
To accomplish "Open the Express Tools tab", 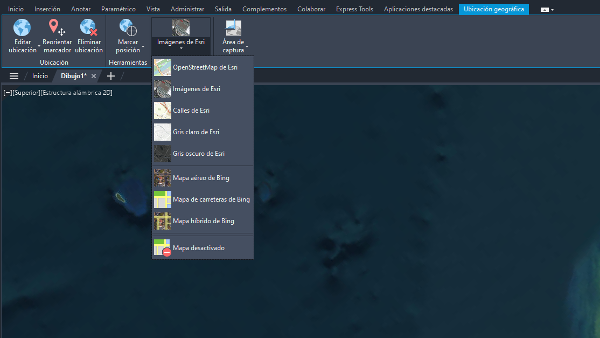I will click(x=355, y=9).
